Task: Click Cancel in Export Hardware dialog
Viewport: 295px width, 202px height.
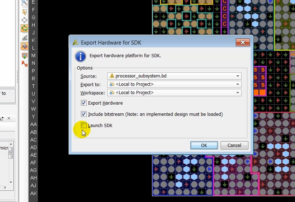Action: click(234, 146)
